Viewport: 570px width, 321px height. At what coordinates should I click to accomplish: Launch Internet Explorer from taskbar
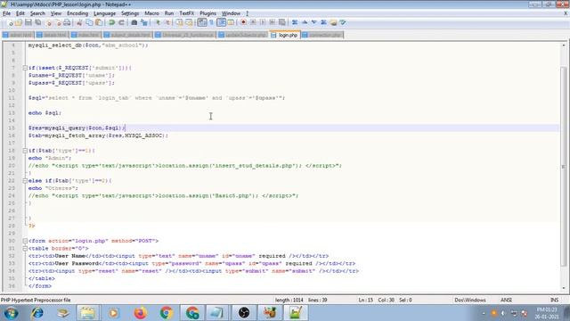point(37,313)
